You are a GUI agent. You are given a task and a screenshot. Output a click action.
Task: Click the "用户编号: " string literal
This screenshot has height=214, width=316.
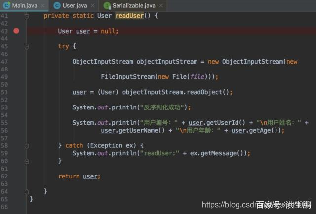(159, 123)
